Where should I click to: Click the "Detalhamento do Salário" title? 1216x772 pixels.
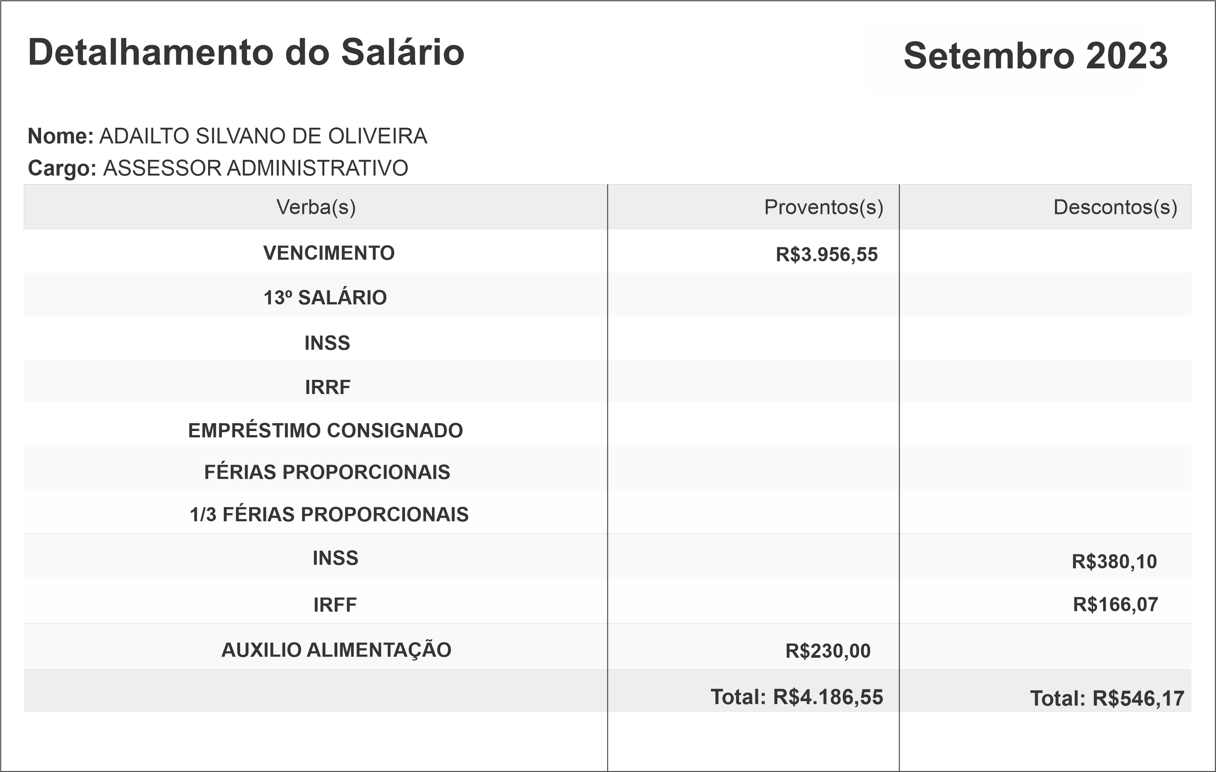(x=246, y=53)
